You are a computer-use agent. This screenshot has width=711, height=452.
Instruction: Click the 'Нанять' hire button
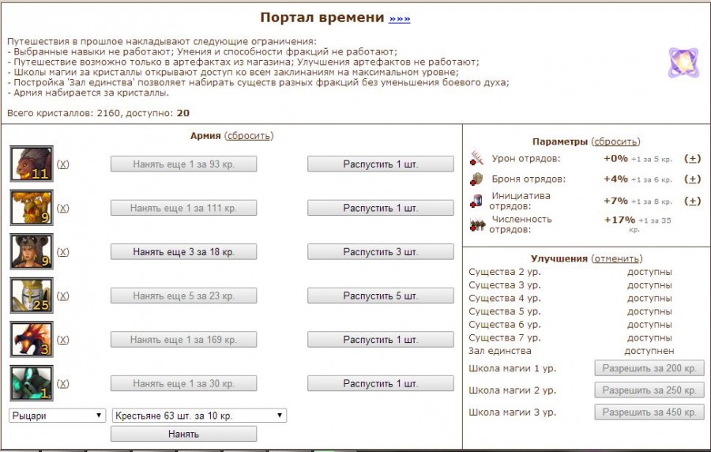183,434
